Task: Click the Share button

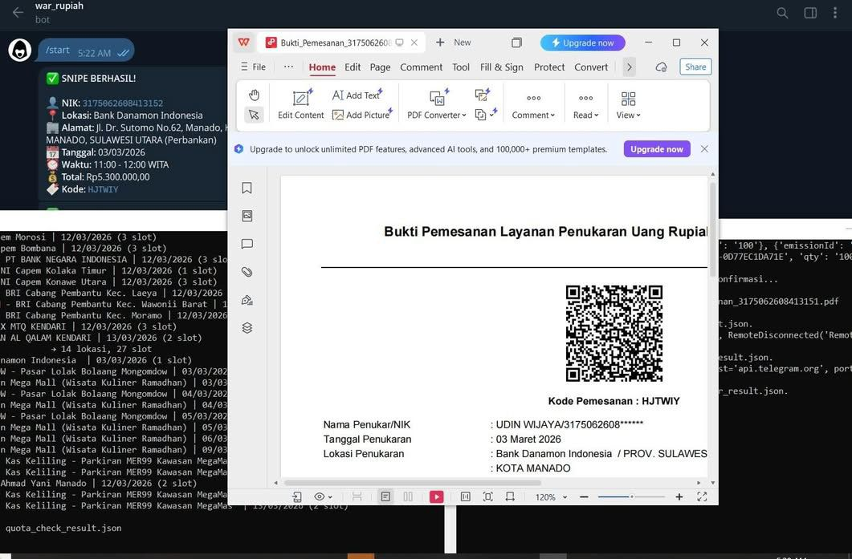Action: [x=694, y=67]
